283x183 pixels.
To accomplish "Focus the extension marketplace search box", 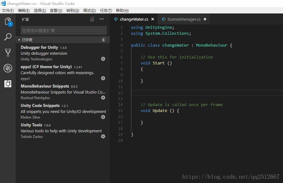I will (x=64, y=30).
